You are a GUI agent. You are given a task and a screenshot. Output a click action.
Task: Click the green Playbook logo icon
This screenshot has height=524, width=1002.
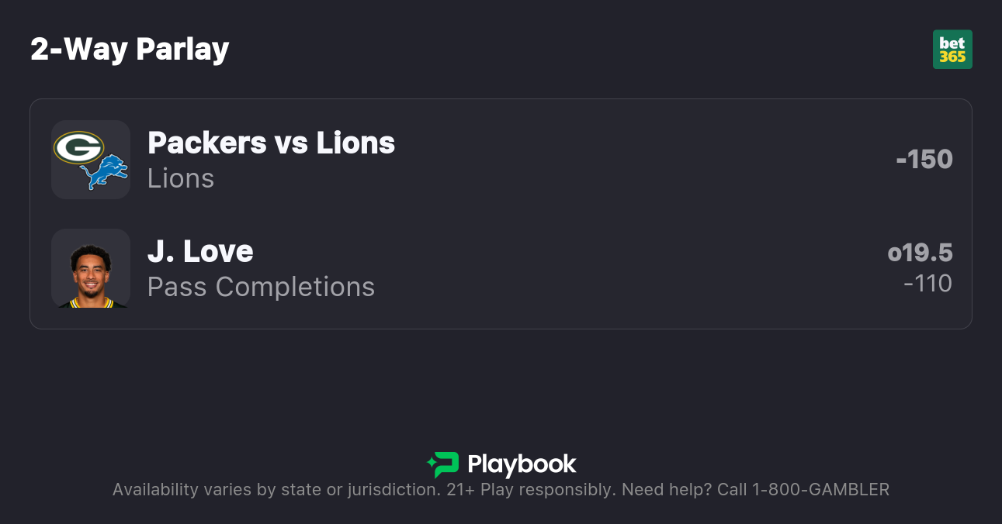tap(443, 464)
